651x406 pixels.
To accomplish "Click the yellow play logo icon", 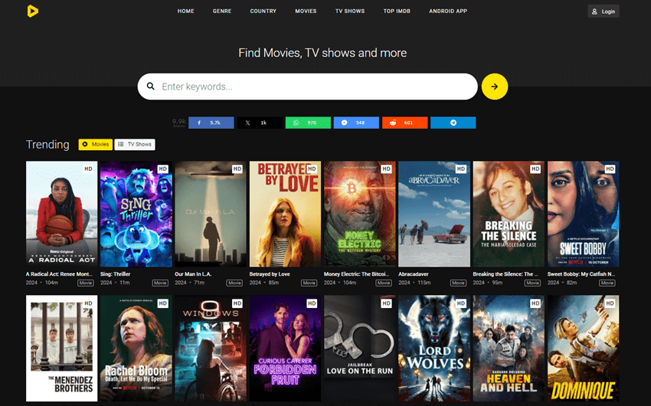I will pos(32,11).
